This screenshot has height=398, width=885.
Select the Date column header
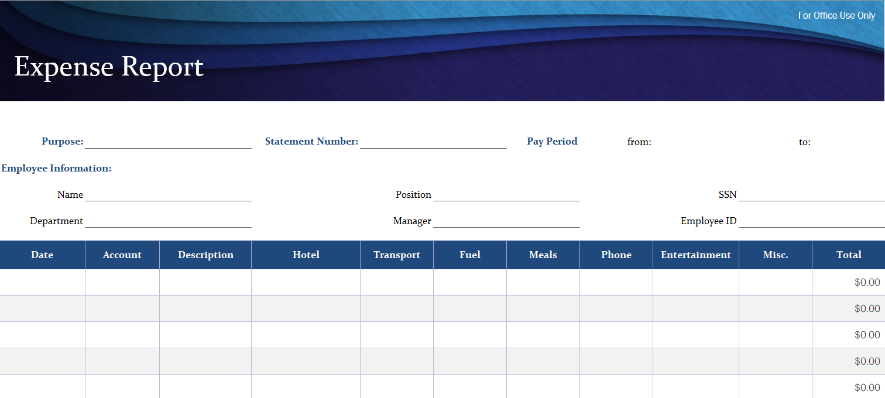[42, 255]
